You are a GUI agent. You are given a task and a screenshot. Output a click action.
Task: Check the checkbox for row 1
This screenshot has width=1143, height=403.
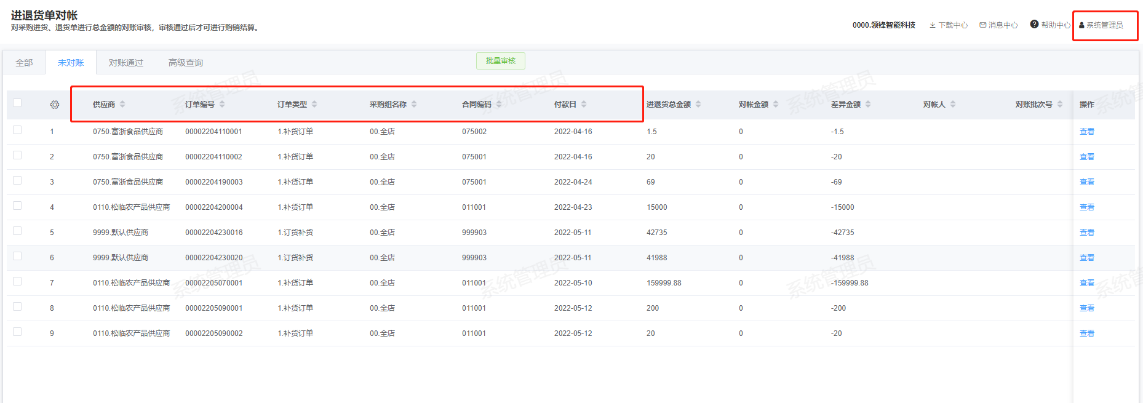pyautogui.click(x=17, y=130)
